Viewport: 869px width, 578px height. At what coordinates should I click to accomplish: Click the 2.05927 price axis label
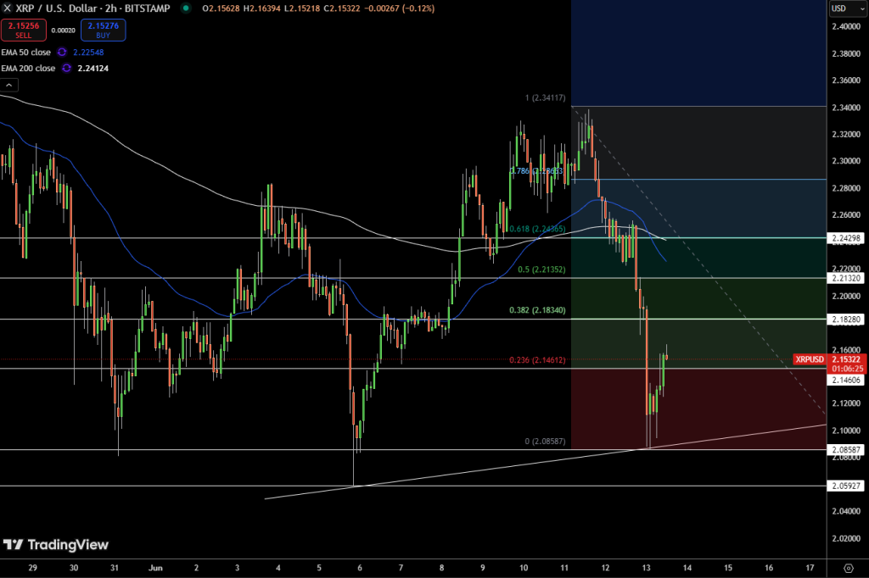pos(846,486)
